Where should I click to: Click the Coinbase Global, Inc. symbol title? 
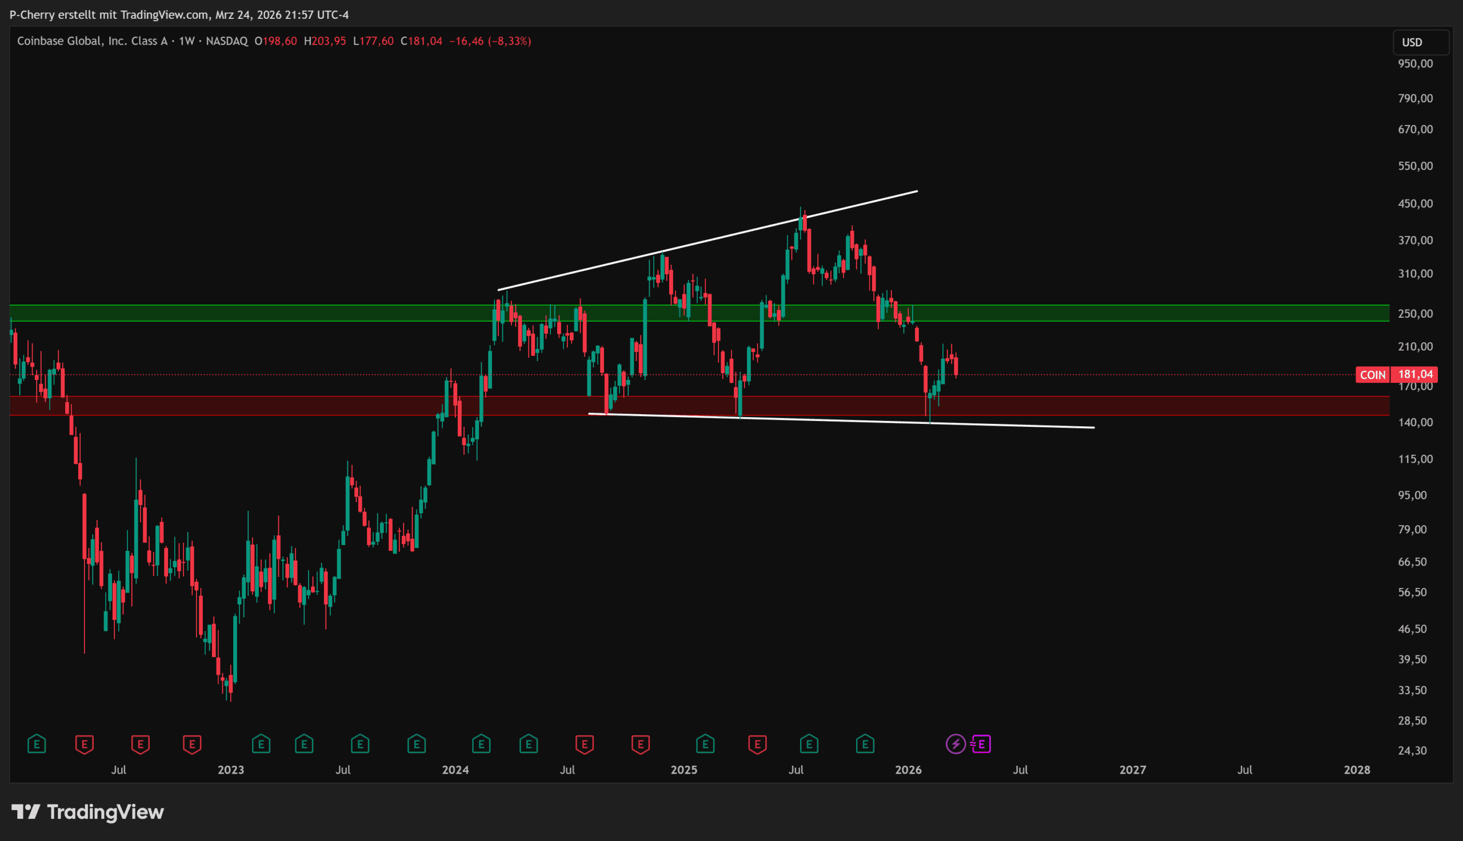pyautogui.click(x=92, y=41)
